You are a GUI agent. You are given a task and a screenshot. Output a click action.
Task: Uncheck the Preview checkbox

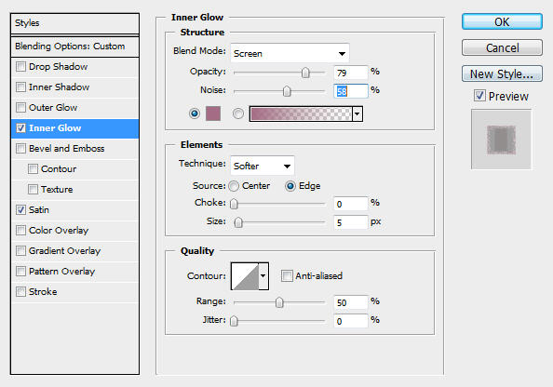[x=479, y=96]
